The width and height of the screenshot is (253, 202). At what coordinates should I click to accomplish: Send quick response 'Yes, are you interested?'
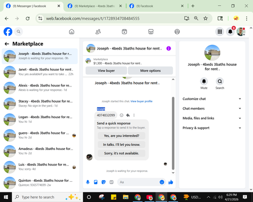coord(121,136)
